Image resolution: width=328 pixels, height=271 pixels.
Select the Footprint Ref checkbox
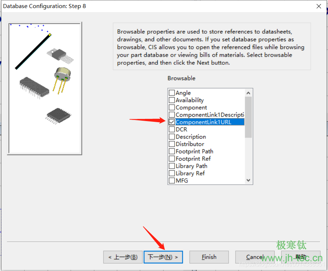pos(172,159)
